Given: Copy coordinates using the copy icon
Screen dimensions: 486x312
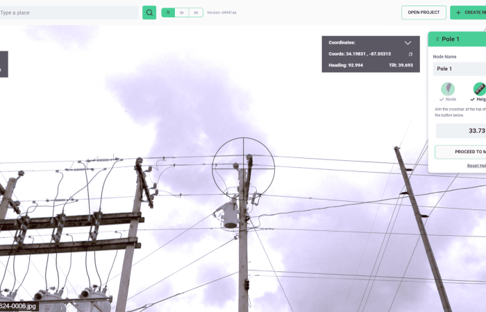Looking at the screenshot, I should (x=410, y=54).
